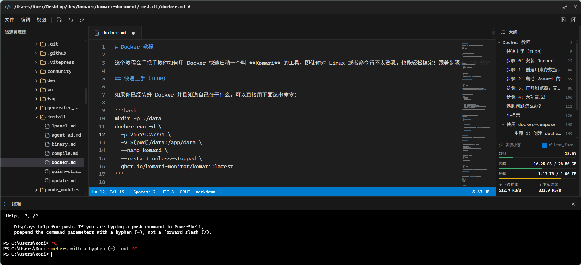Select docker.md in the file tree

[x=42, y=162]
